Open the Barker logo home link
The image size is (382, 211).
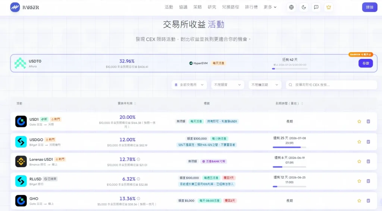click(24, 7)
